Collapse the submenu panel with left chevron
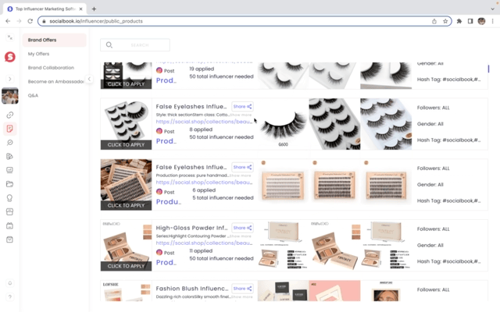 pos(89,79)
